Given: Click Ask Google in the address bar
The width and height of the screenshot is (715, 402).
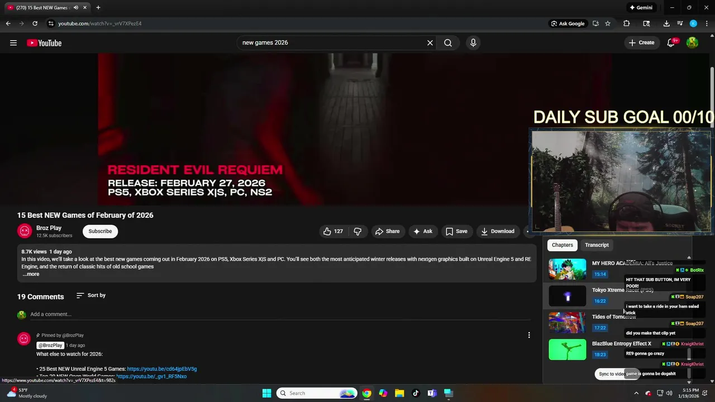Looking at the screenshot, I should [568, 23].
